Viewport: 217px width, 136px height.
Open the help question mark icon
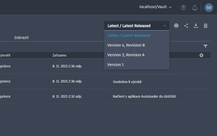pyautogui.click(x=183, y=8)
